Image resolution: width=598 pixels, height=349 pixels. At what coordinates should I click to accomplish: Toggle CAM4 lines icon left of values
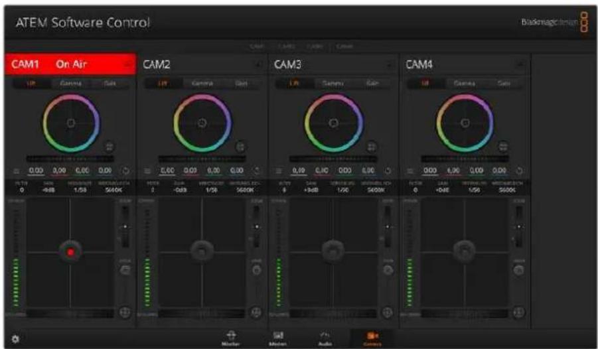pos(410,171)
